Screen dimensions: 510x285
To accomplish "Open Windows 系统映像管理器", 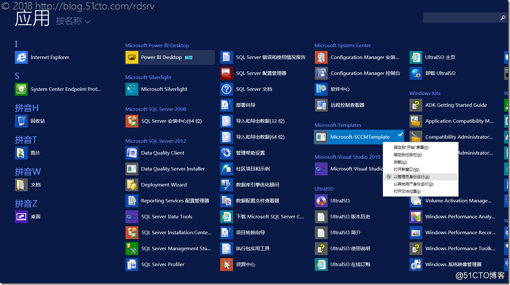I will (446, 265).
